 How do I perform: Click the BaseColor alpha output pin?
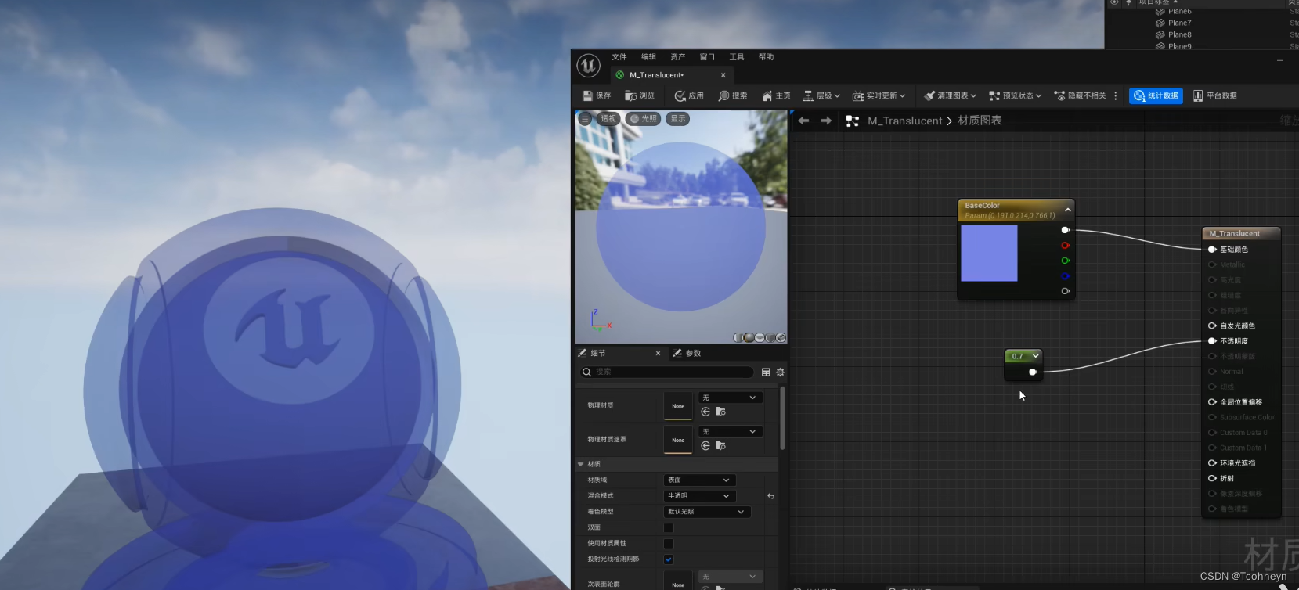point(1065,291)
